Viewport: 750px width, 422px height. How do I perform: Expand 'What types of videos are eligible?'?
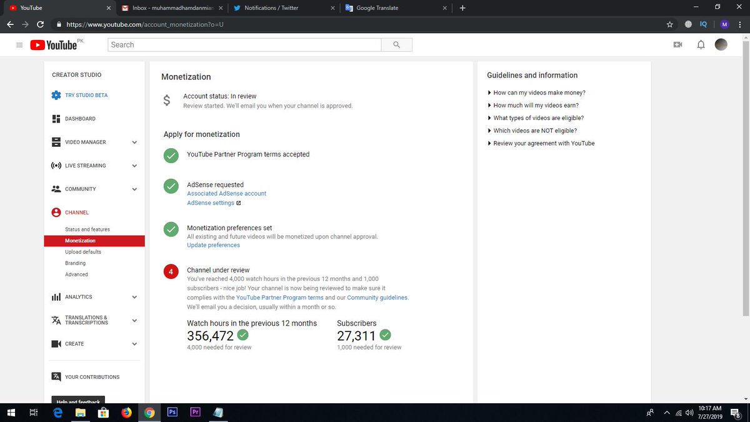536,118
